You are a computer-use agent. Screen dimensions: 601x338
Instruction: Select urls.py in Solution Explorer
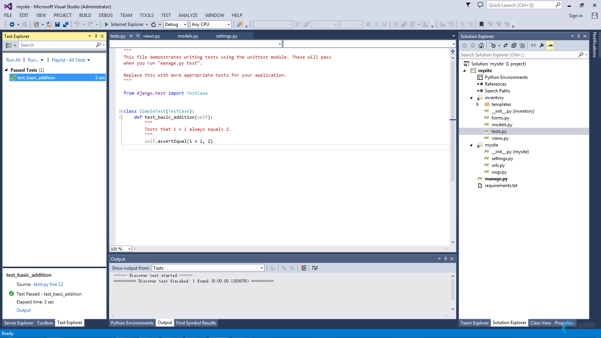pyautogui.click(x=498, y=165)
